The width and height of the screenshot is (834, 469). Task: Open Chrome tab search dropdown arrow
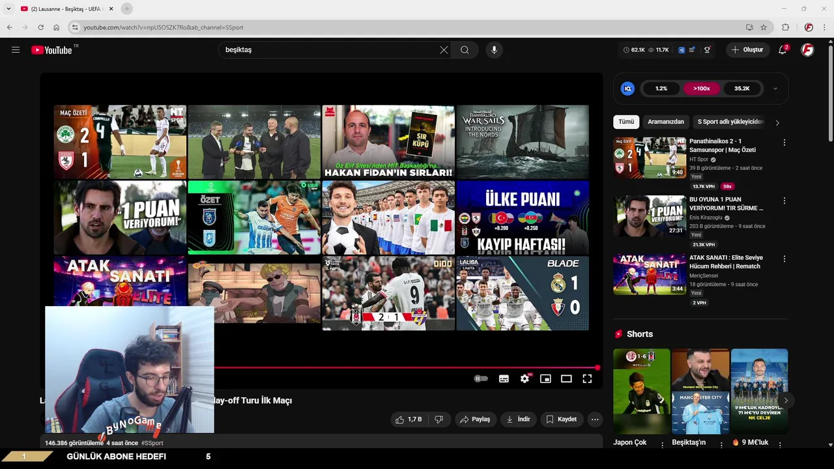[8, 8]
